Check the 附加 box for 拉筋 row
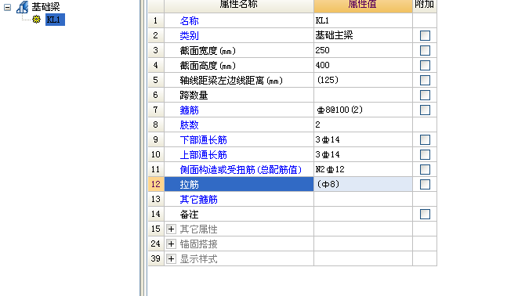This screenshot has height=296, width=518. (425, 185)
